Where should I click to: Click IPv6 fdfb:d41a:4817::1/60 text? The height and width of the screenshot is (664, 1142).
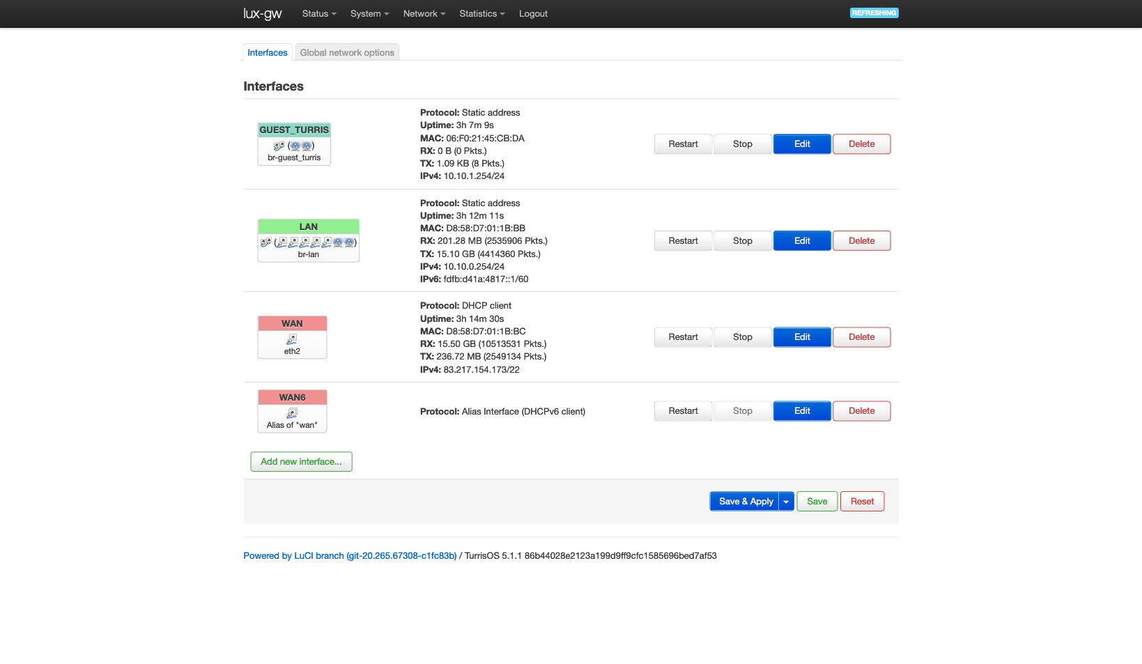[x=474, y=279]
